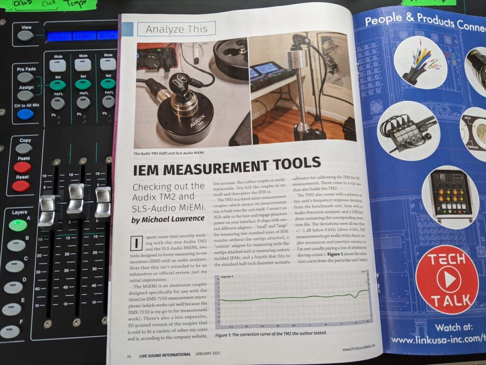Image resolution: width=486 pixels, height=365 pixels.
Task: Hit the blue CH to All Mix button
Action: coord(26,115)
